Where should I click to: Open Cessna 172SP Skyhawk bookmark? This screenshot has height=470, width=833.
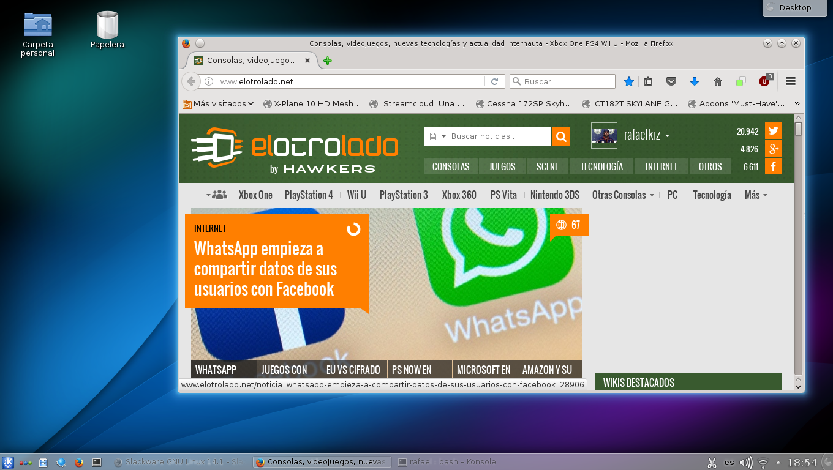tap(524, 104)
